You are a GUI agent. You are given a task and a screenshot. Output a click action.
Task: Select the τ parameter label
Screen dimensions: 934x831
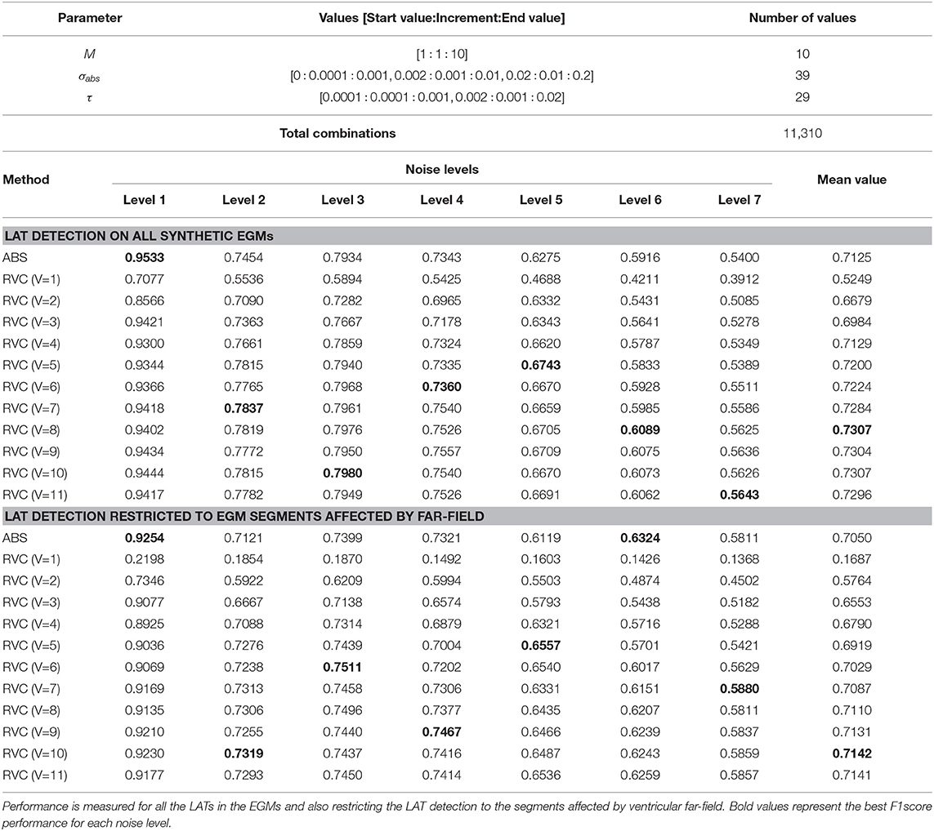[x=89, y=98]
